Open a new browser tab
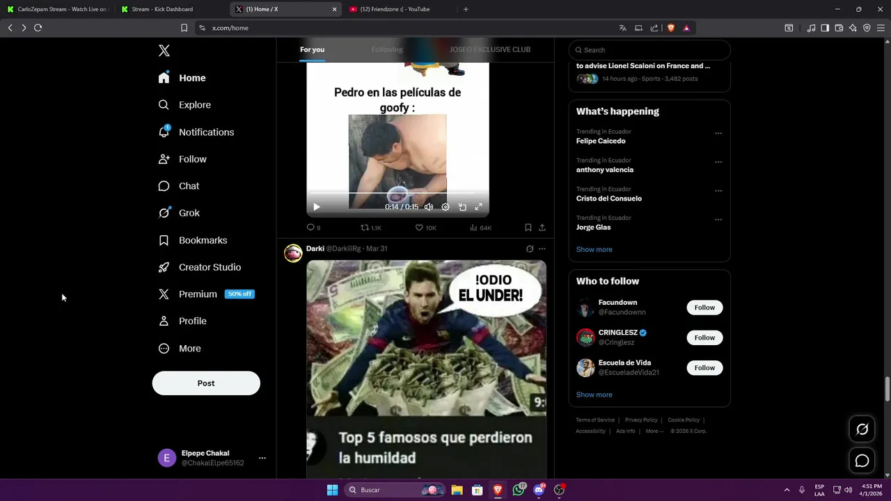This screenshot has height=501, width=891. tap(466, 9)
